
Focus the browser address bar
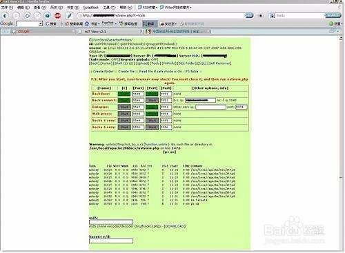161,15
